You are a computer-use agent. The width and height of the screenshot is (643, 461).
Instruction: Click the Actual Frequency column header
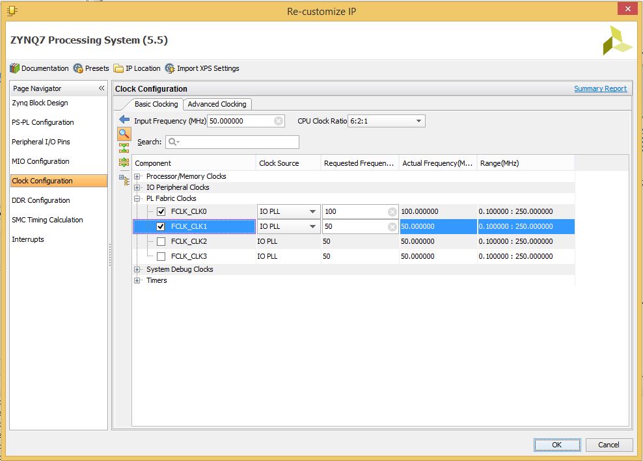tap(437, 163)
